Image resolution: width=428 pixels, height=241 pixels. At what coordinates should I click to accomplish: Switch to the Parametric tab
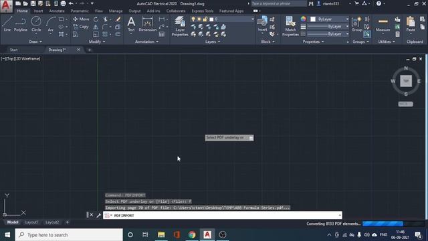[80, 11]
